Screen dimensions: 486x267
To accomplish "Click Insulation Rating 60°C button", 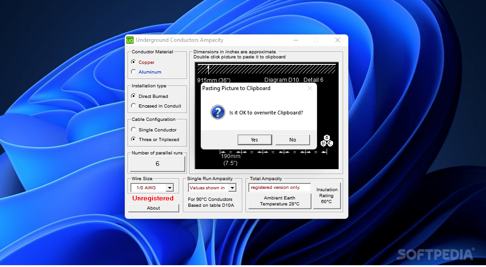I will [327, 196].
